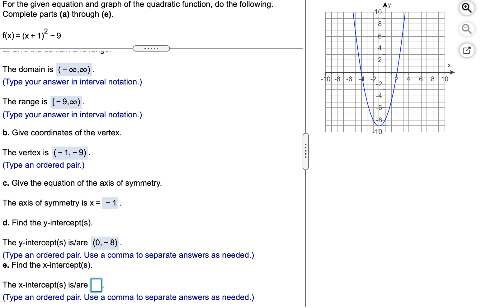Select the y-intercept answer (0,−8)
The height and width of the screenshot is (308, 500).
point(105,242)
